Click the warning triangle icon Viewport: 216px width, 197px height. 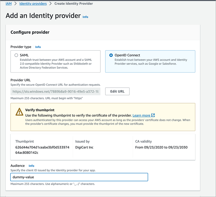[19, 112]
